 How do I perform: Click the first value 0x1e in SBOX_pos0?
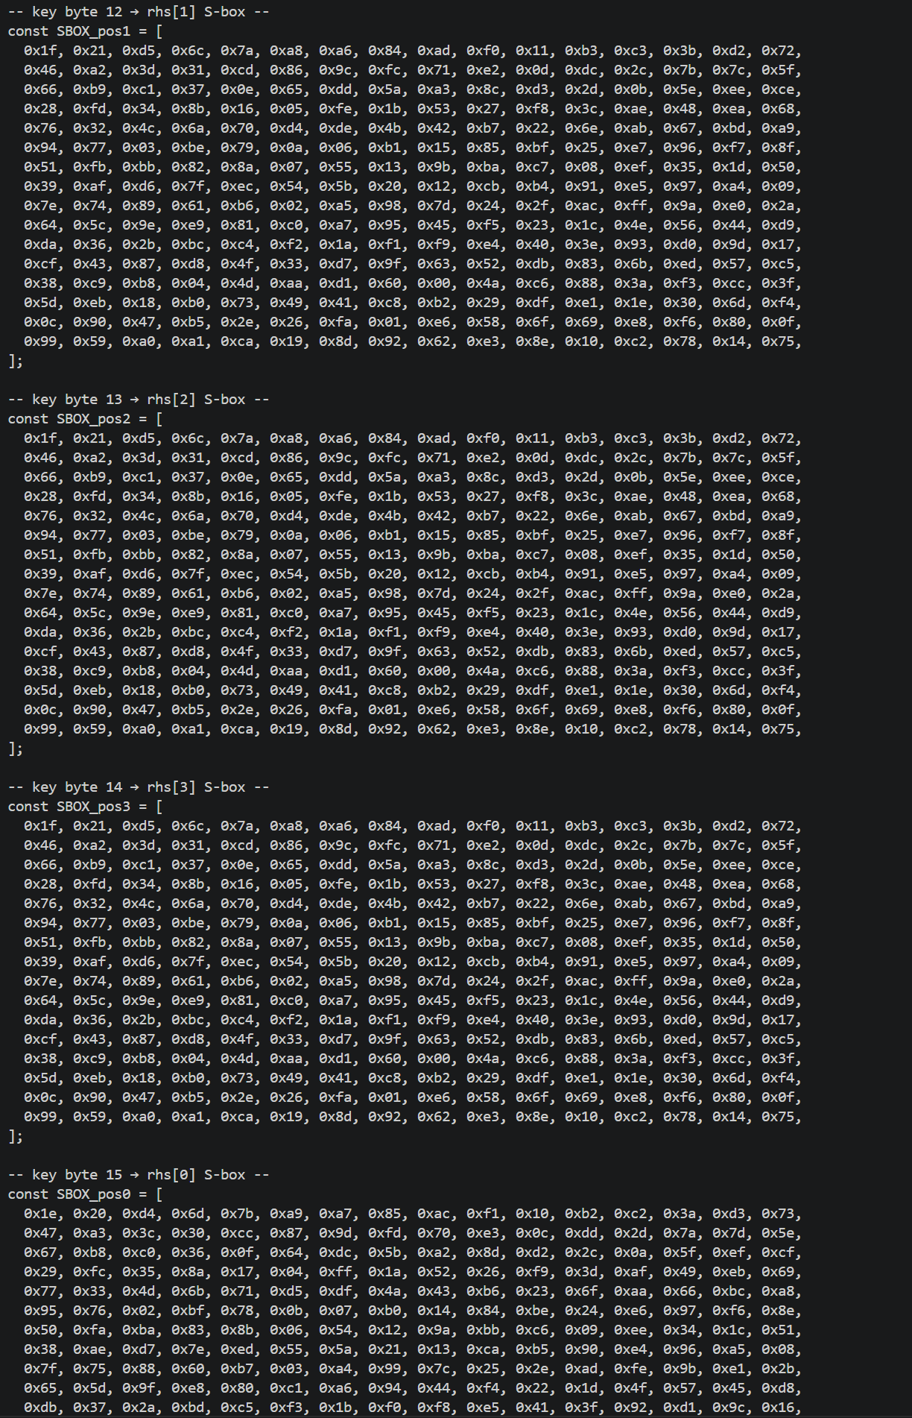click(x=40, y=1214)
